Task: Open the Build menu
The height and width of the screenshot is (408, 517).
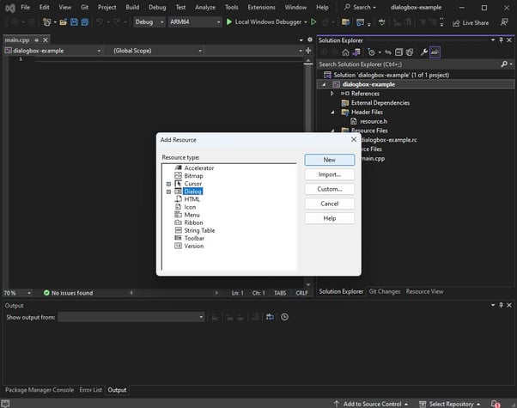Action: coord(131,7)
